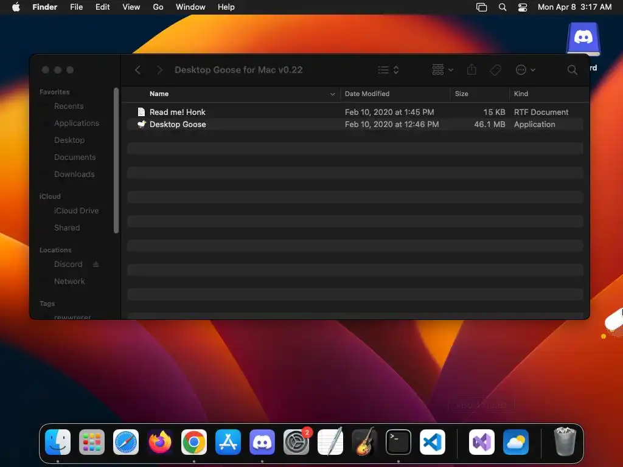Open System Settings from the Dock

[x=296, y=442]
